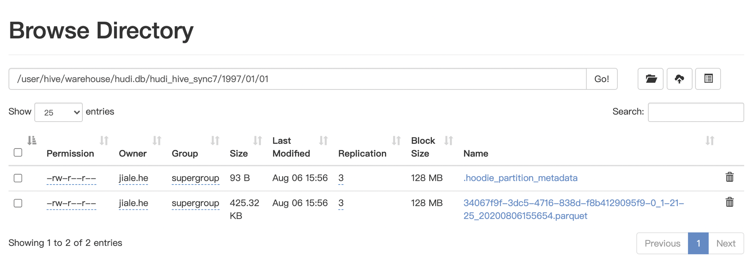
Task: Click 'Aug 06 15:56' in parquet row
Action: coord(300,203)
